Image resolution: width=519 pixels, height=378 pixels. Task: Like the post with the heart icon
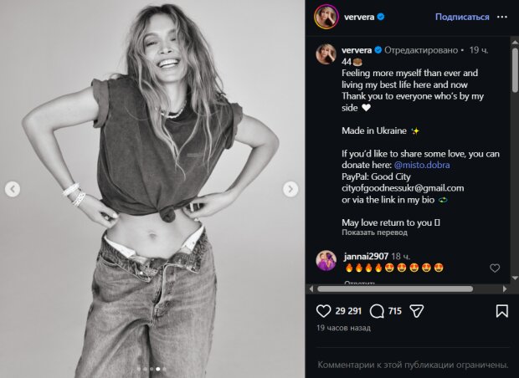point(323,311)
